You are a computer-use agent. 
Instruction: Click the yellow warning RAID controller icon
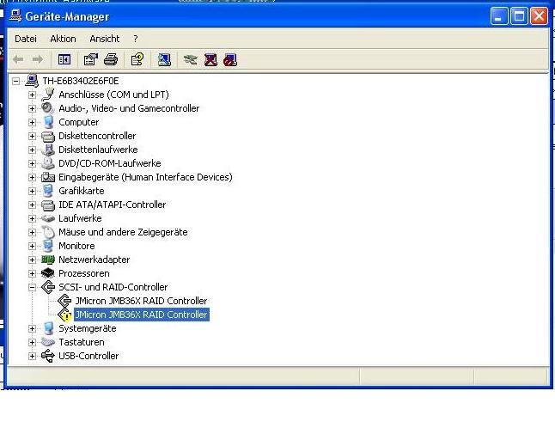[64, 315]
